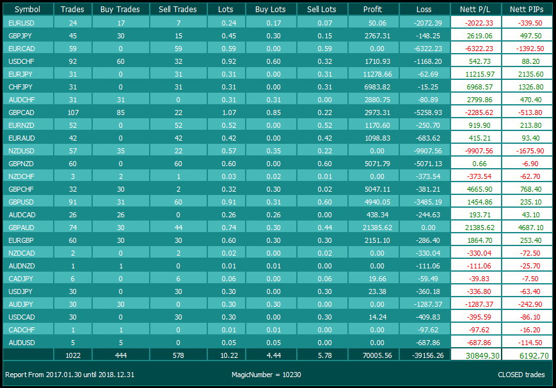Select the NZDCHF symbol cell
The image size is (556, 388).
pos(28,176)
